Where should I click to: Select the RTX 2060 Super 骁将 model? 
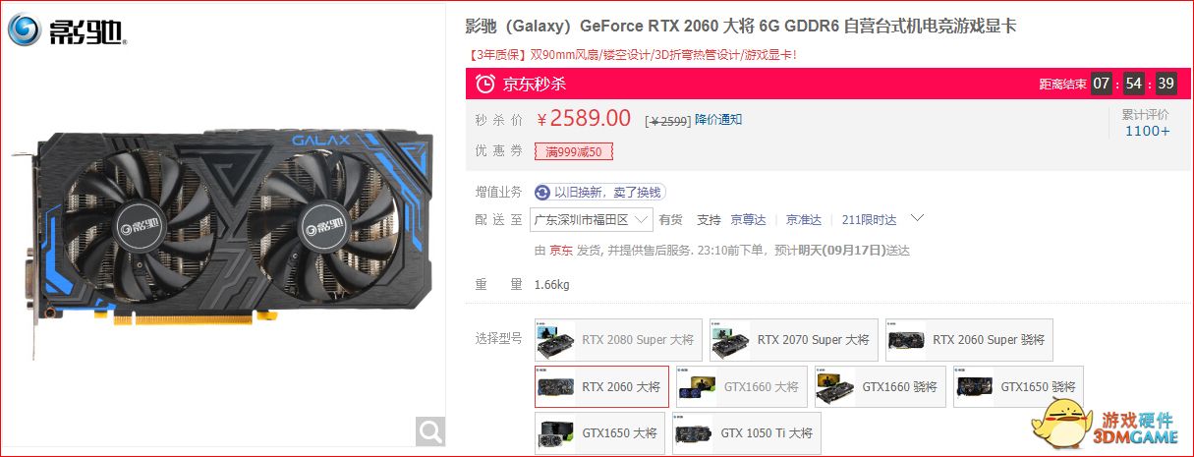[969, 339]
